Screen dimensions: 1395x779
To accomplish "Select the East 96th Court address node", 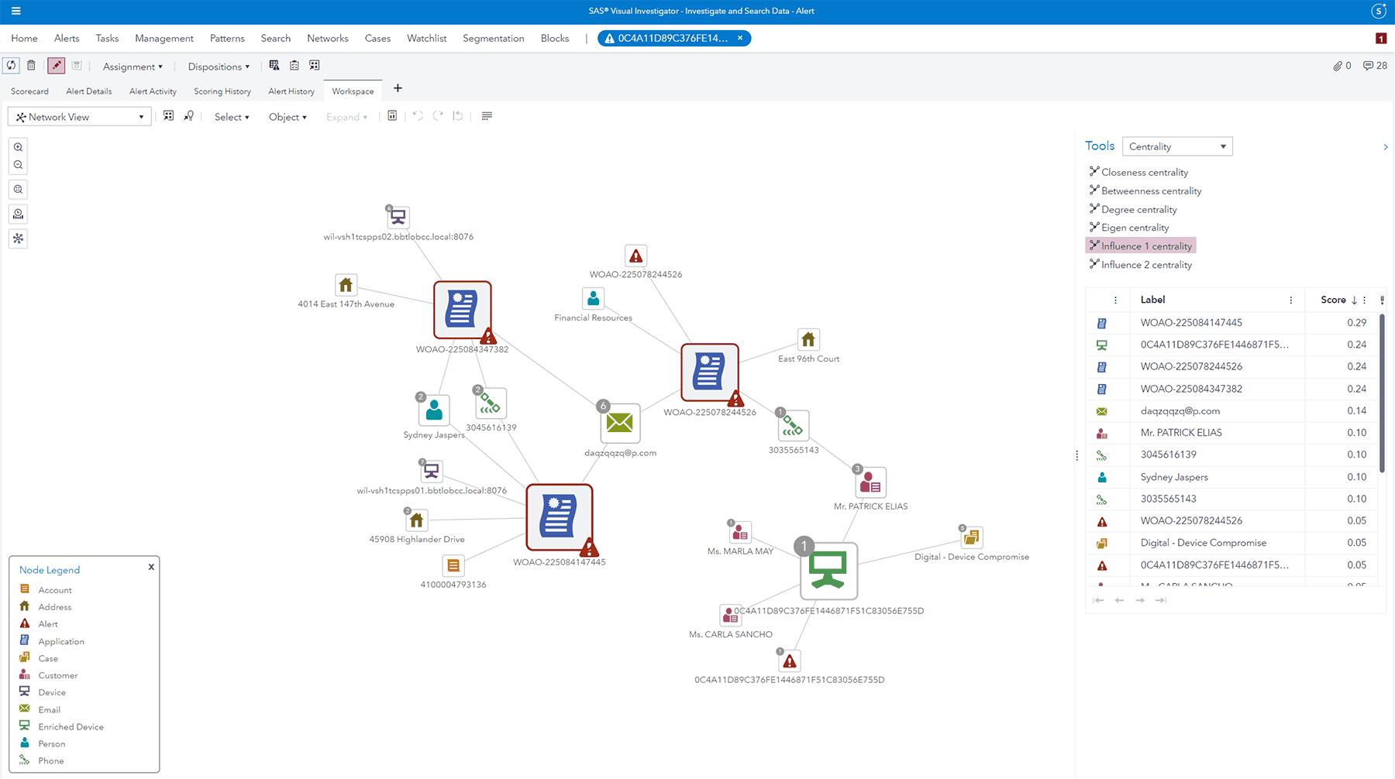I will [808, 339].
